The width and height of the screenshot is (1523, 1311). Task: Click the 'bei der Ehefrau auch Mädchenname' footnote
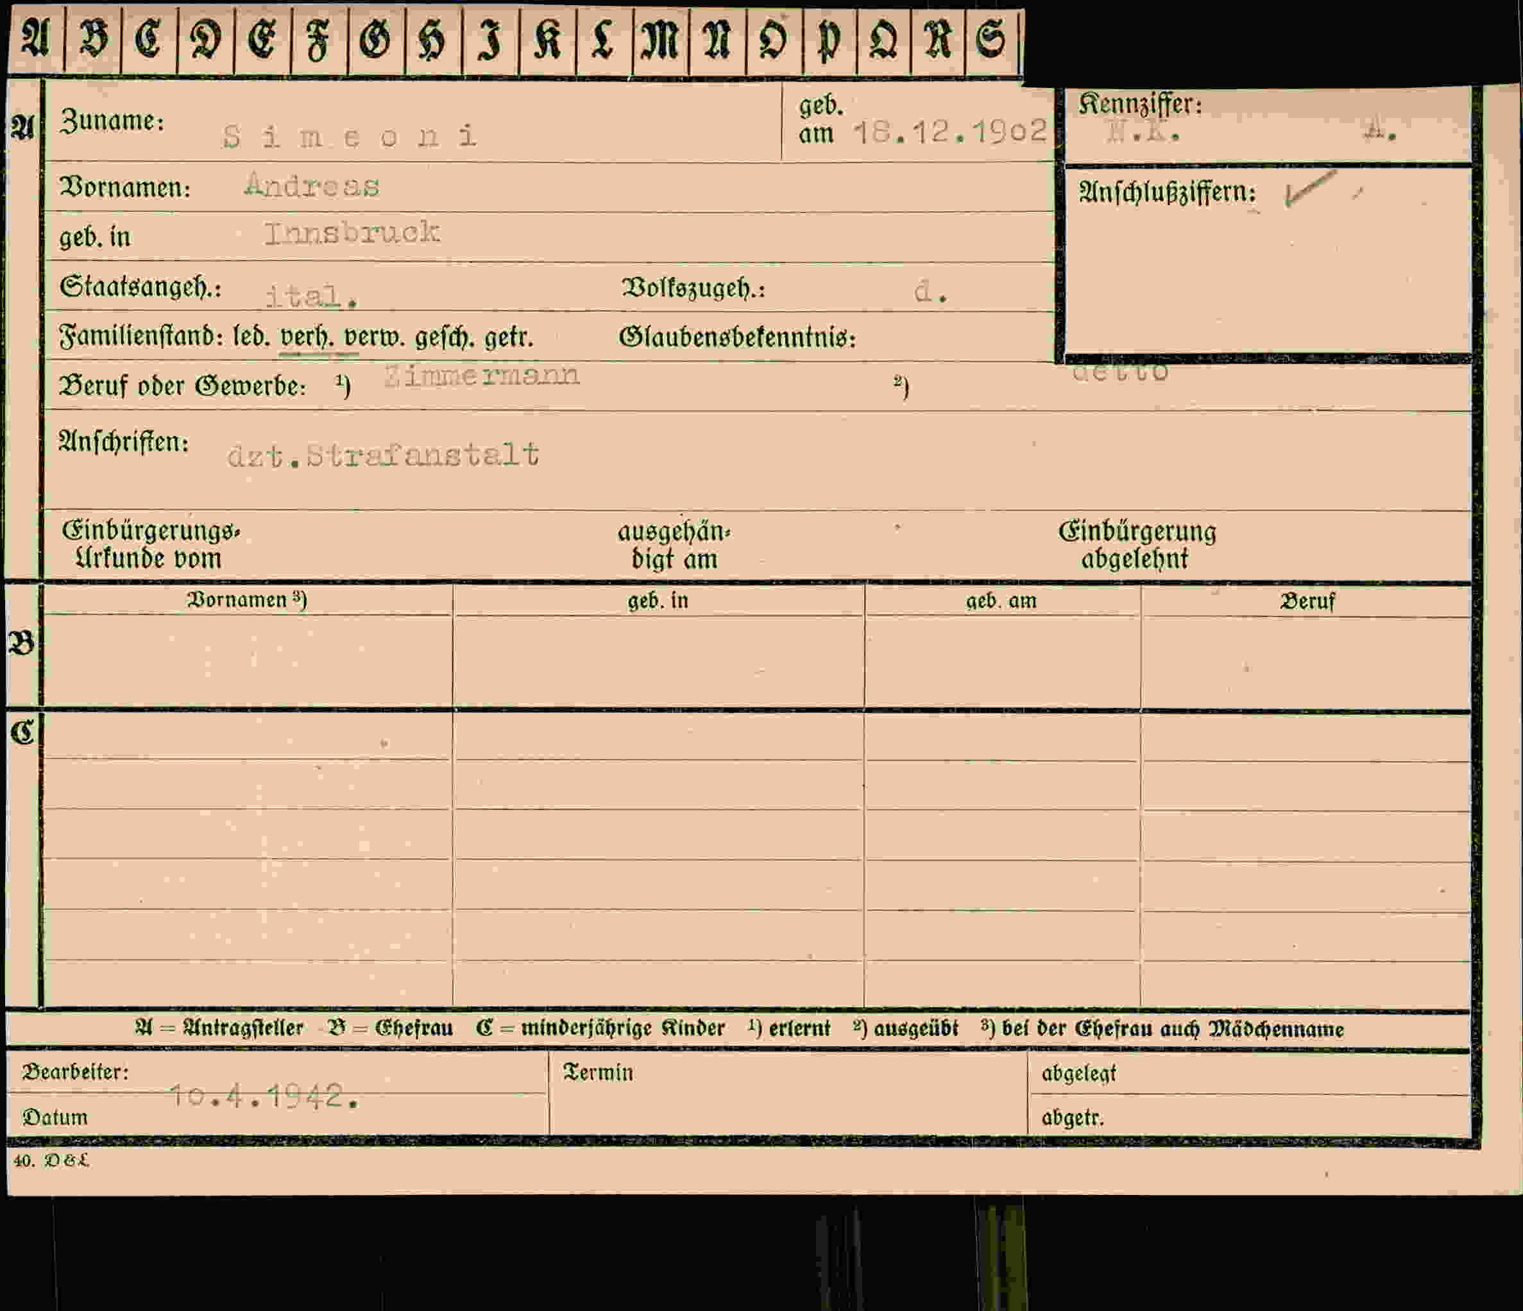click(x=1172, y=1029)
